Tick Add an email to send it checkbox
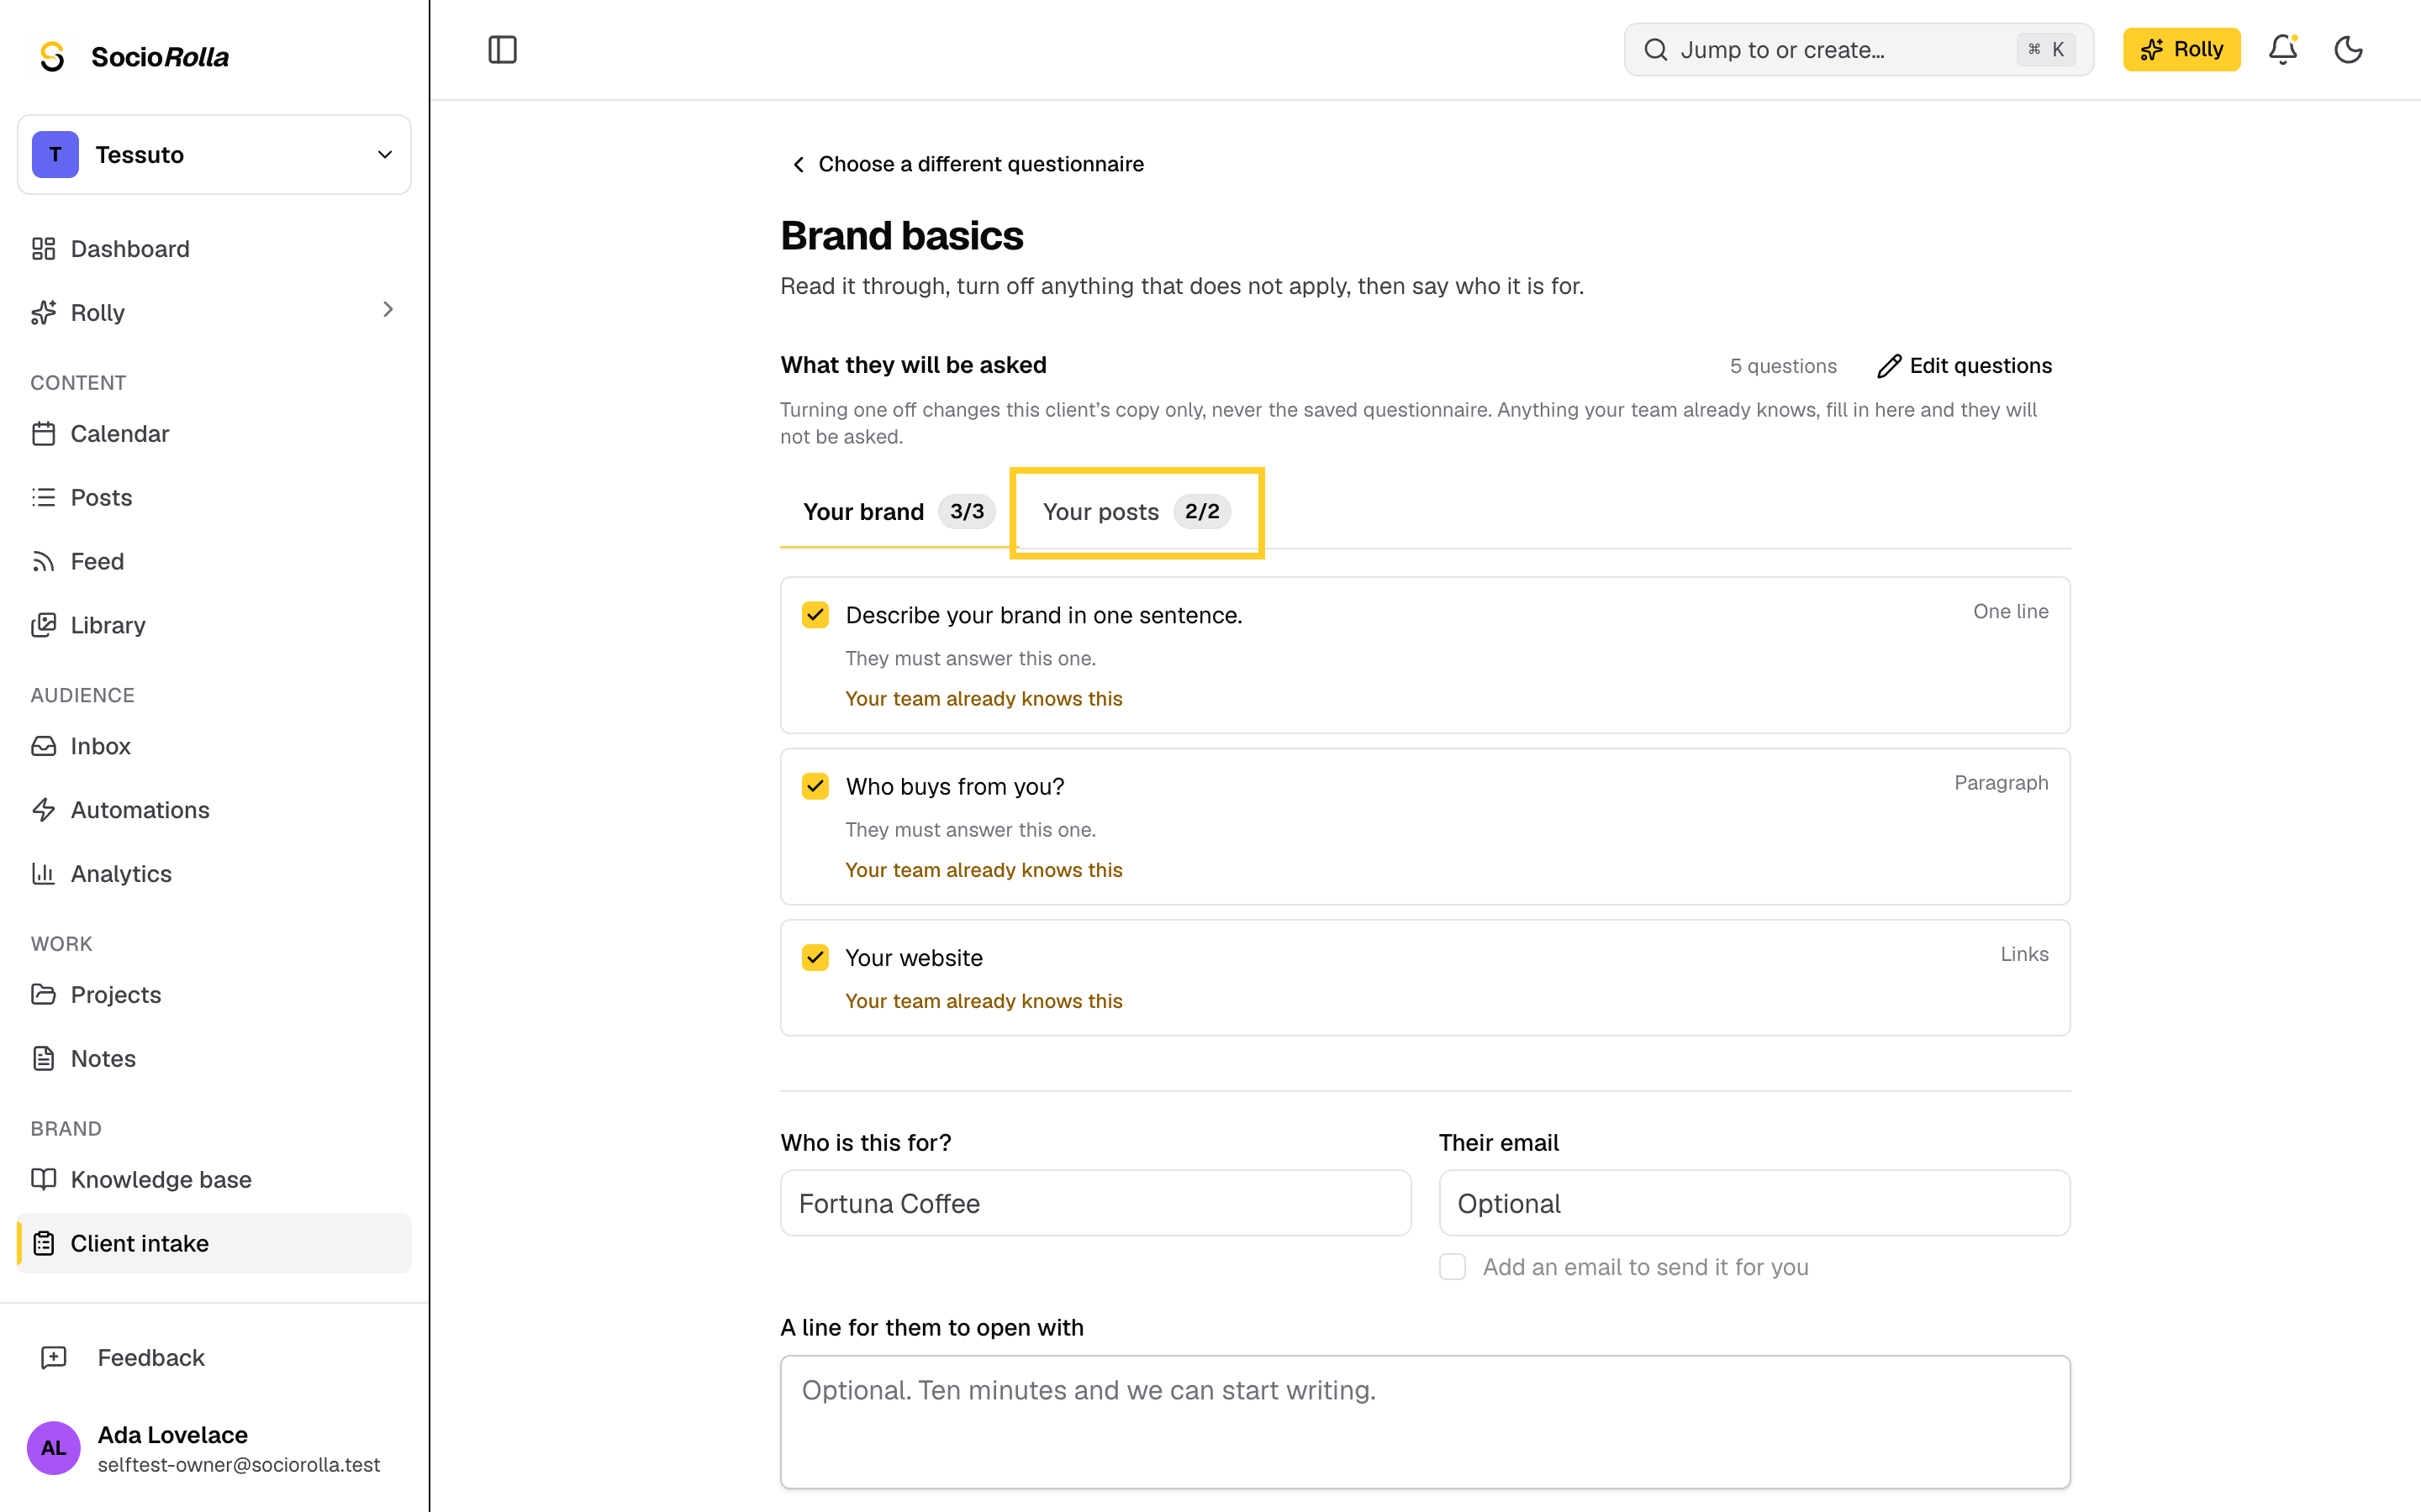 coord(1453,1267)
